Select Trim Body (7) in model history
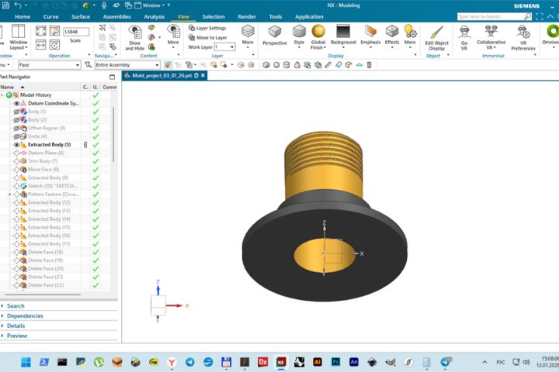559x372 pixels. 43,161
